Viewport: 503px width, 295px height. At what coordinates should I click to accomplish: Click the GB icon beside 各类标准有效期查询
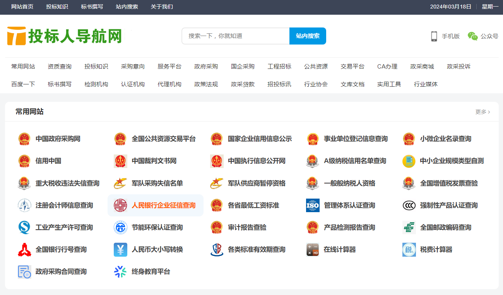(x=217, y=250)
